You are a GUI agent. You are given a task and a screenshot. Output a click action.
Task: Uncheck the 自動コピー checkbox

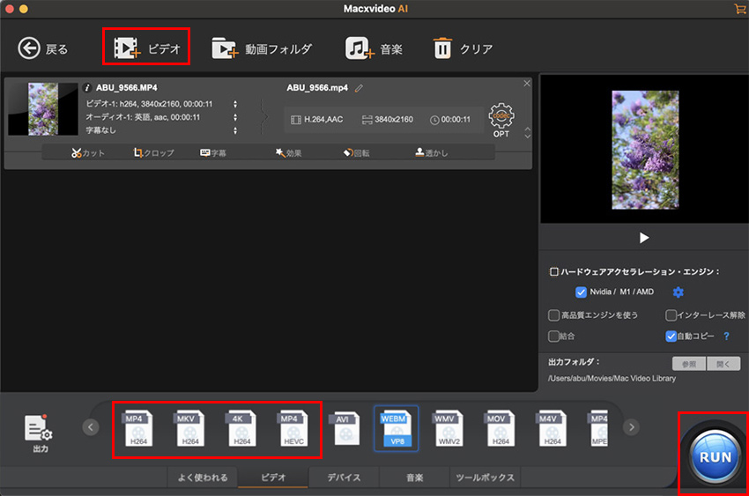pyautogui.click(x=671, y=336)
